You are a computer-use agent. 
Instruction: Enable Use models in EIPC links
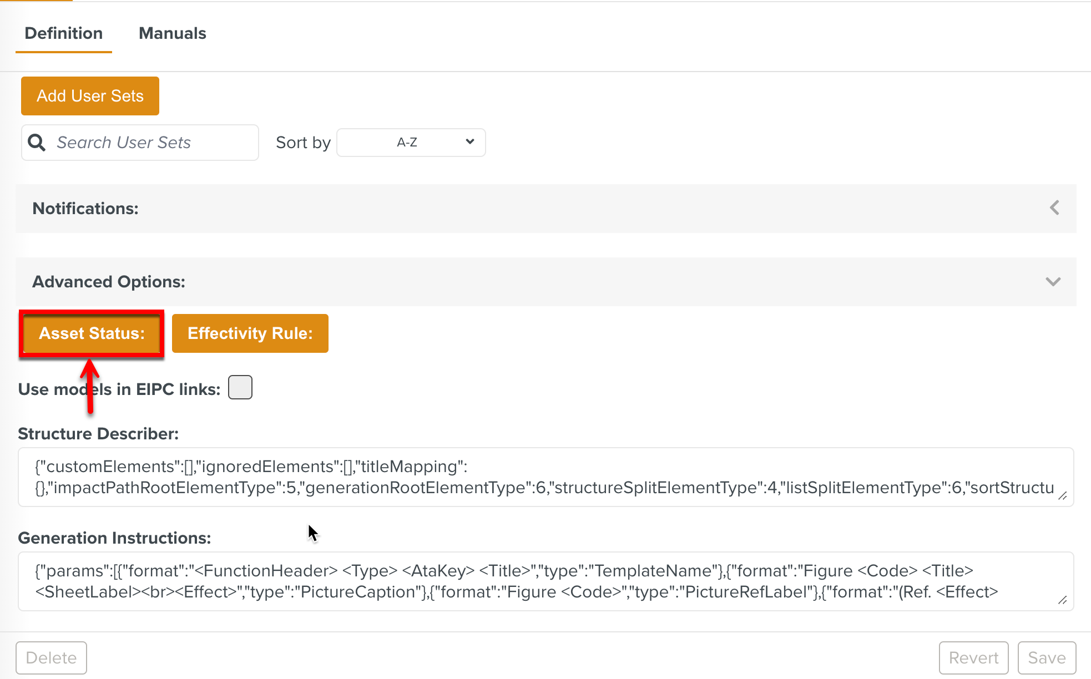coord(240,387)
